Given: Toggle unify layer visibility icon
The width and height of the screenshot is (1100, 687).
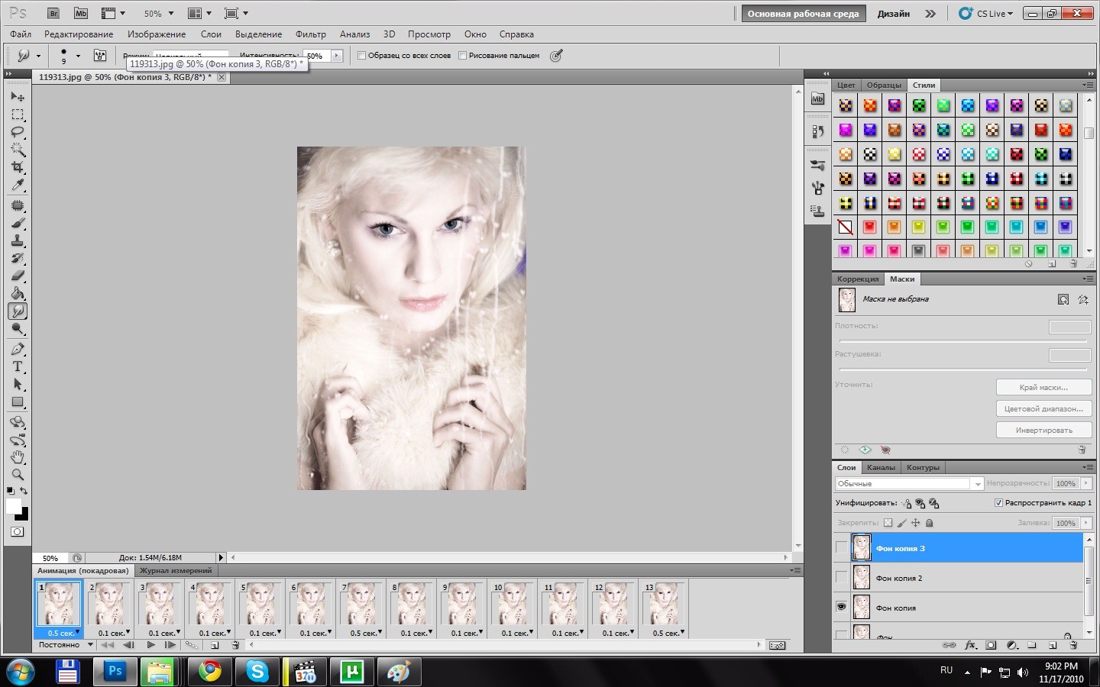Looking at the screenshot, I should 920,503.
